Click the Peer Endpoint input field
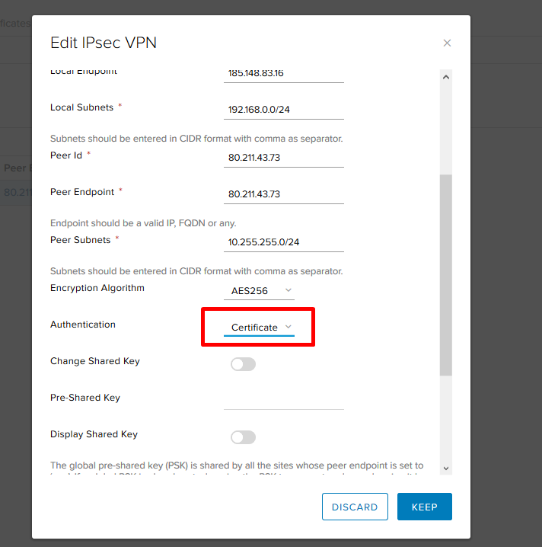Image resolution: width=542 pixels, height=547 pixels. 284,194
